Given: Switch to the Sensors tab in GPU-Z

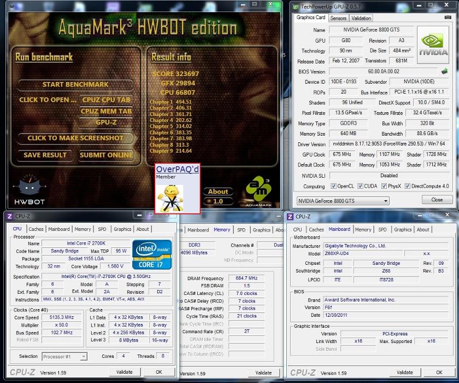Looking at the screenshot, I should (338, 18).
